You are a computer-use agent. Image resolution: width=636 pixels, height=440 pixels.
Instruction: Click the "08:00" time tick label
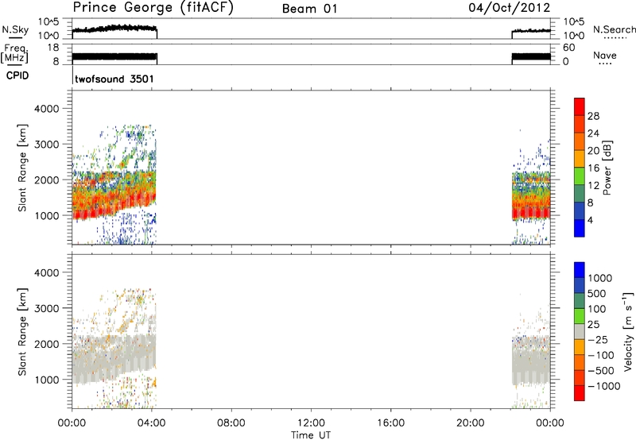click(x=231, y=423)
